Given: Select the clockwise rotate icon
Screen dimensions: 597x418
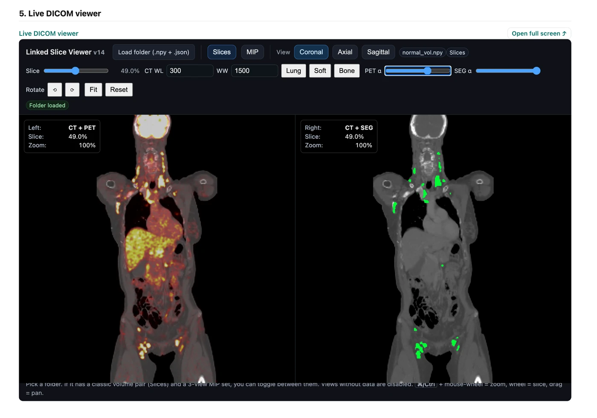Looking at the screenshot, I should tap(72, 90).
